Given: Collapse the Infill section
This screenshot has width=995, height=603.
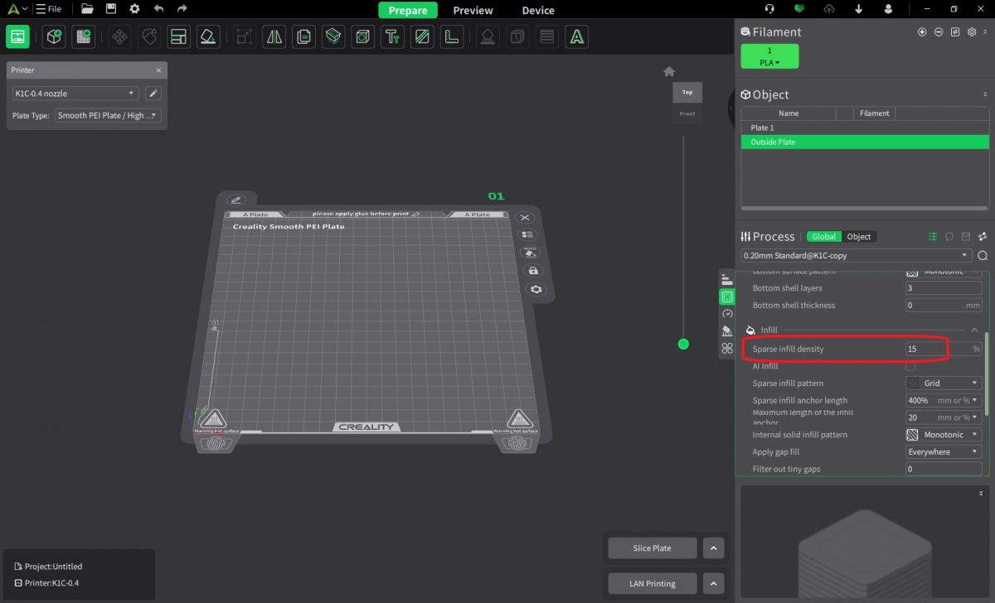Looking at the screenshot, I should (x=975, y=330).
